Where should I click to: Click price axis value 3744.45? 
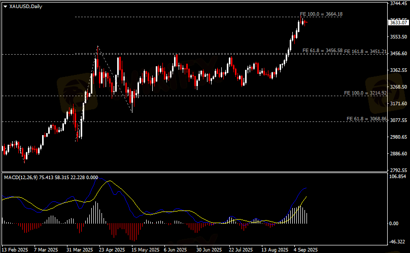point(398,4)
